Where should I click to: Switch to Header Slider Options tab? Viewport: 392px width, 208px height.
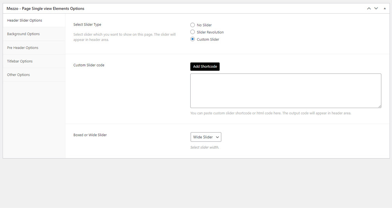pyautogui.click(x=25, y=20)
